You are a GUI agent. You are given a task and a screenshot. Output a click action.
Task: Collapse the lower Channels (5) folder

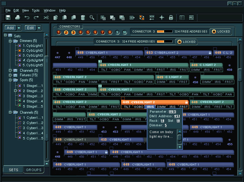coord(10,112)
